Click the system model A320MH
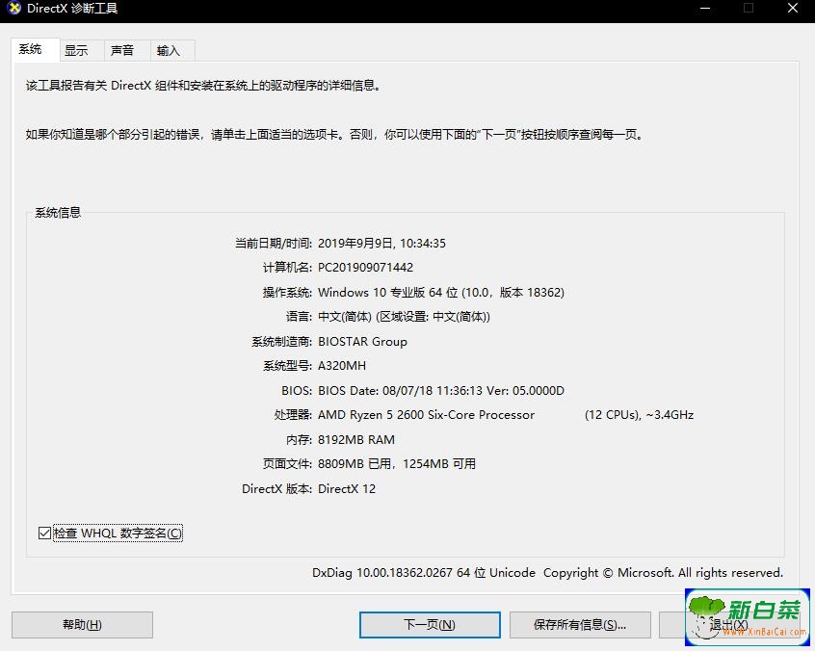 pyautogui.click(x=342, y=366)
